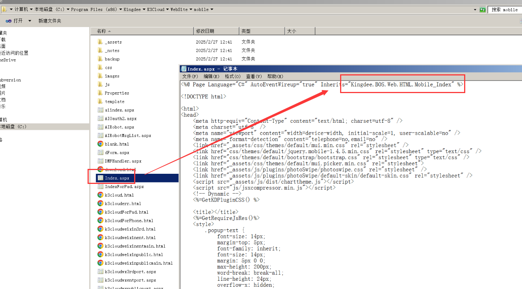Click the Program Files (x86) breadcrumb segment
522x289 pixels.
point(94,9)
